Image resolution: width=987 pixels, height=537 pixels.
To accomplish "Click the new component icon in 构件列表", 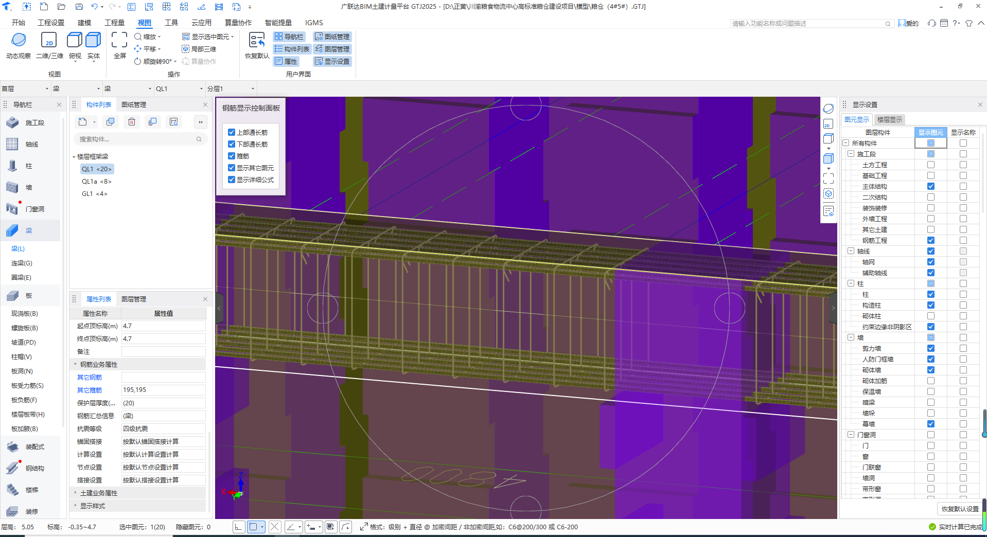I will 83,122.
